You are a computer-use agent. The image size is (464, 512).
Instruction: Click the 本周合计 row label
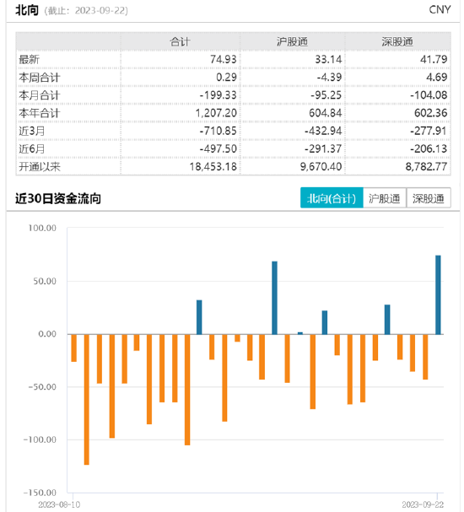point(39,78)
